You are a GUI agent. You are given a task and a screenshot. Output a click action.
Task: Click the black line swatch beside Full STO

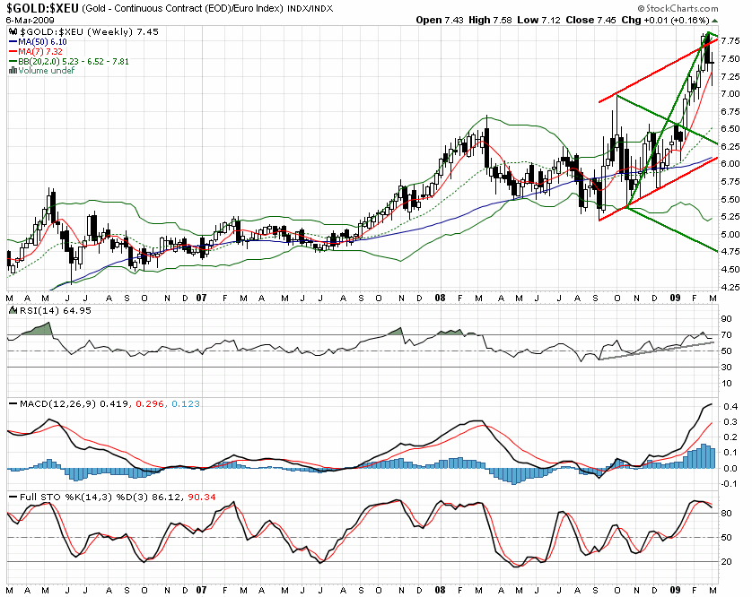click(13, 497)
